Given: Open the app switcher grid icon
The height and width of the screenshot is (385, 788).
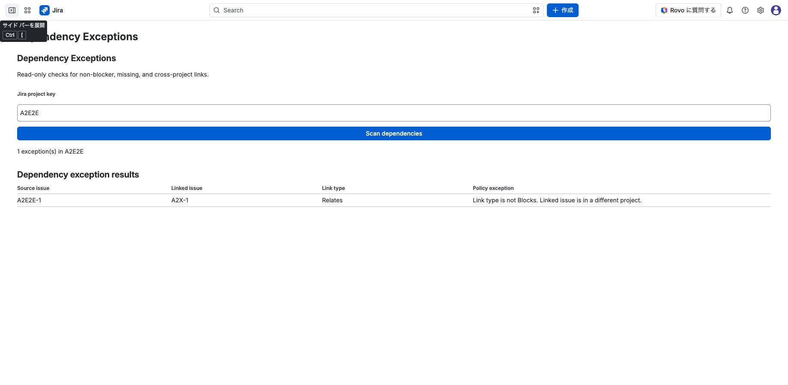Looking at the screenshot, I should tap(27, 10).
